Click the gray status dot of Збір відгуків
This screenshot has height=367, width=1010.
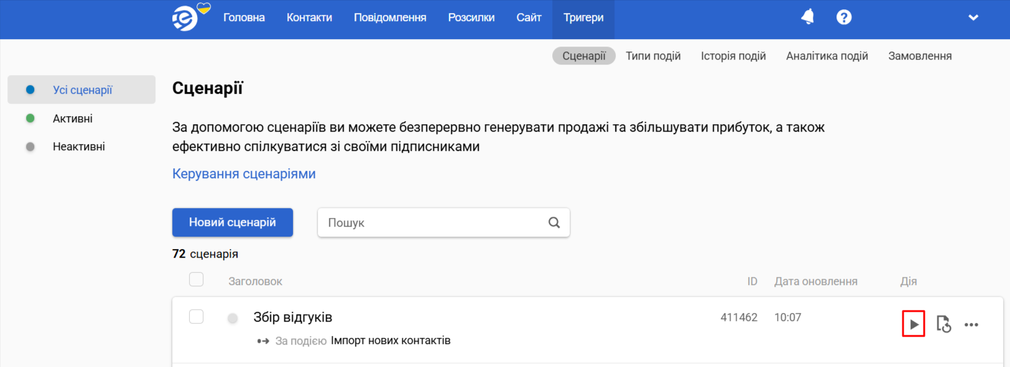click(x=233, y=319)
